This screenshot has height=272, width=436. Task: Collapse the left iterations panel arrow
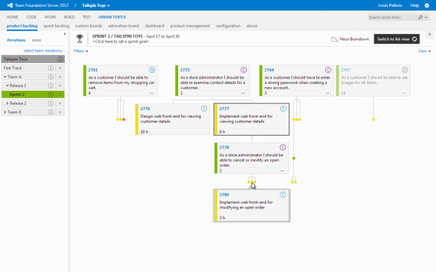[65, 34]
